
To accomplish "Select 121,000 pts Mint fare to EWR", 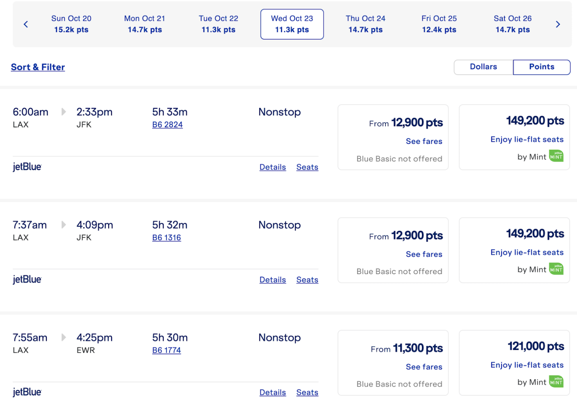I will pos(535,347).
